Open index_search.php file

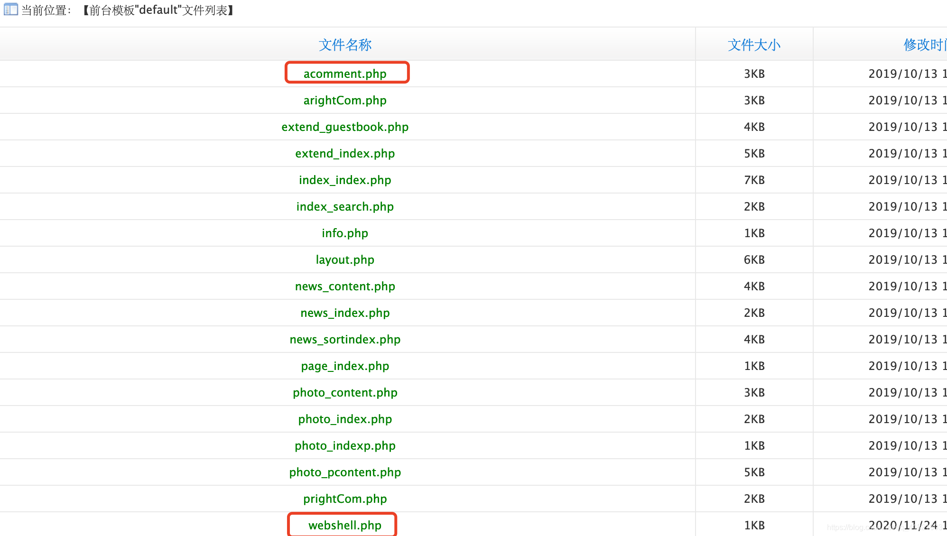pyautogui.click(x=345, y=206)
